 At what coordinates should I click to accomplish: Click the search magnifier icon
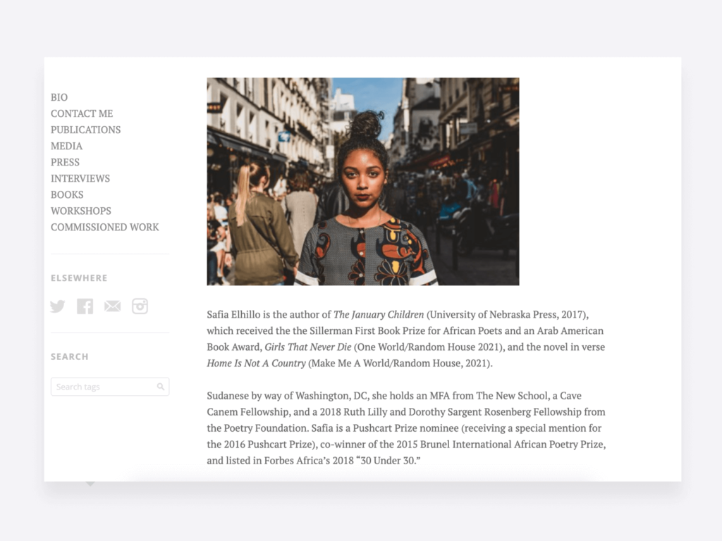[x=160, y=387]
